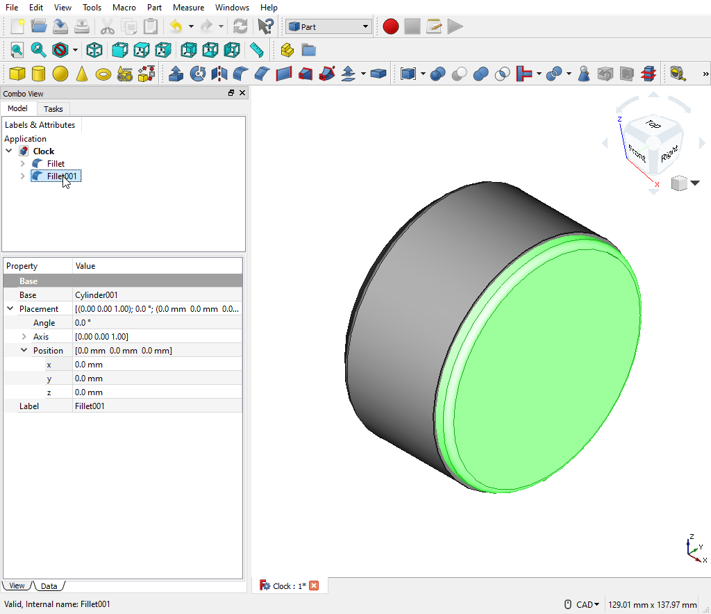The width and height of the screenshot is (711, 614).
Task: Create a Sphere primitive
Action: pyautogui.click(x=60, y=74)
